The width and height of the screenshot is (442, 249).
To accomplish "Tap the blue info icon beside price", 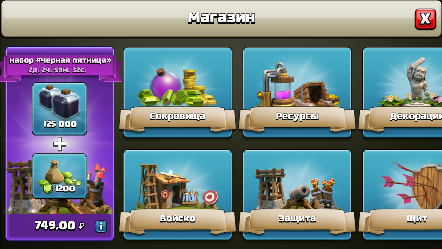I will click(x=101, y=226).
